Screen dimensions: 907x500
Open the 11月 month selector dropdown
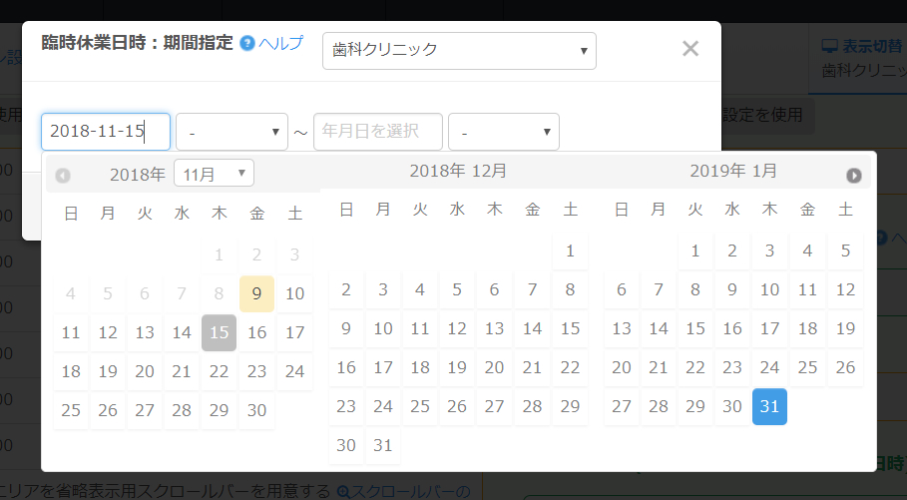coord(214,174)
